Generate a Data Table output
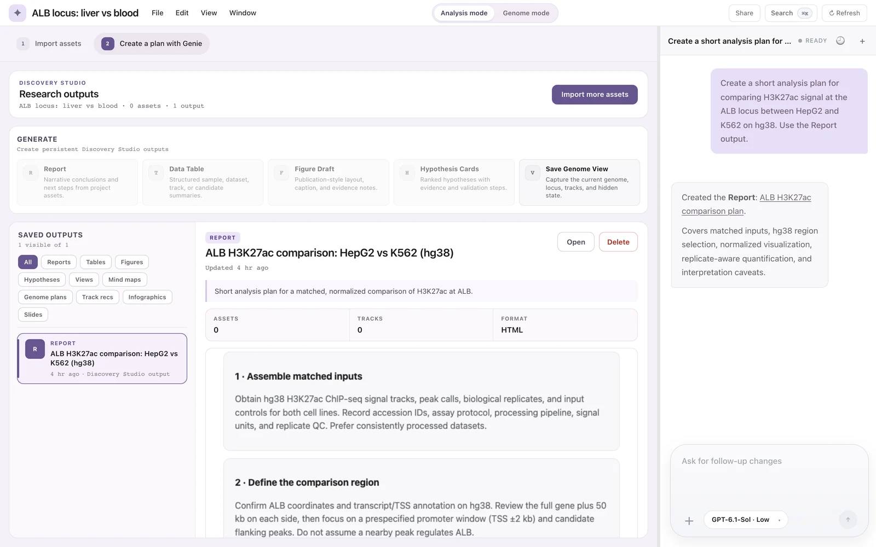This screenshot has width=876, height=547. coord(203,182)
